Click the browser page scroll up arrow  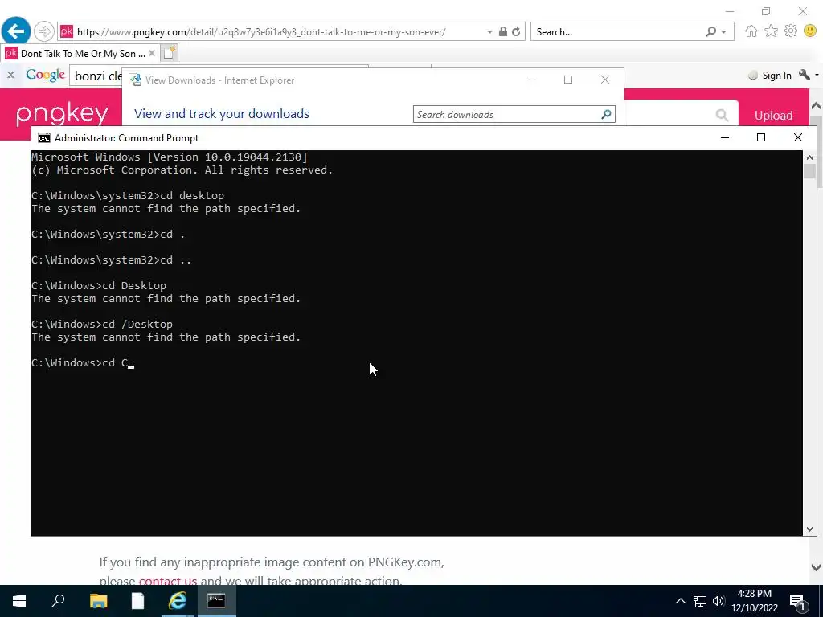(x=816, y=105)
